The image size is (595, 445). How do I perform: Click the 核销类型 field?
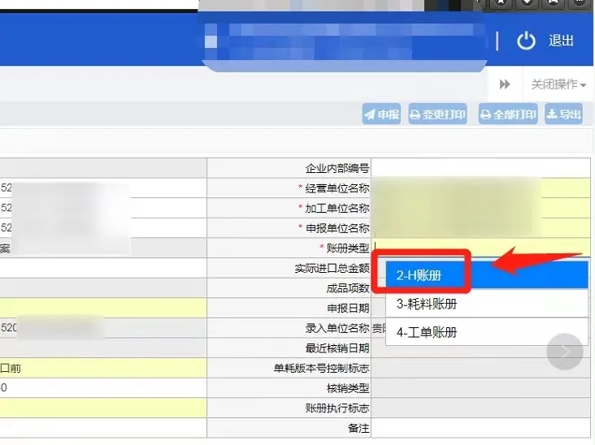click(480, 388)
